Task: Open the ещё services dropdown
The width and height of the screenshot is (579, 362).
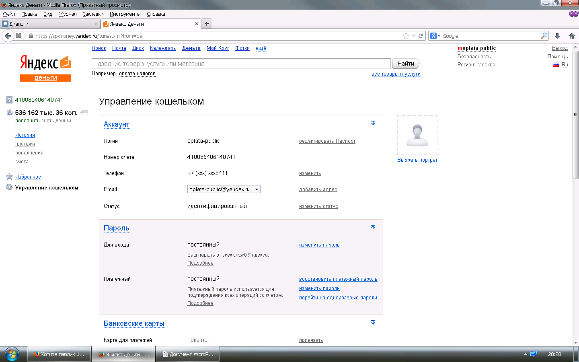Action: 261,48
